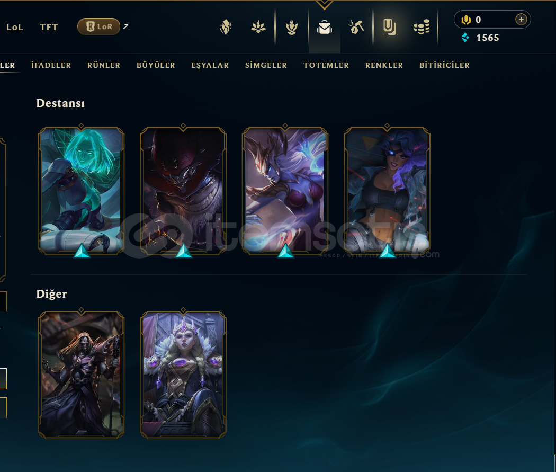Viewport: 556px width, 472px height.
Task: Select the blue-haired woman with visor skin card
Action: pos(387,190)
